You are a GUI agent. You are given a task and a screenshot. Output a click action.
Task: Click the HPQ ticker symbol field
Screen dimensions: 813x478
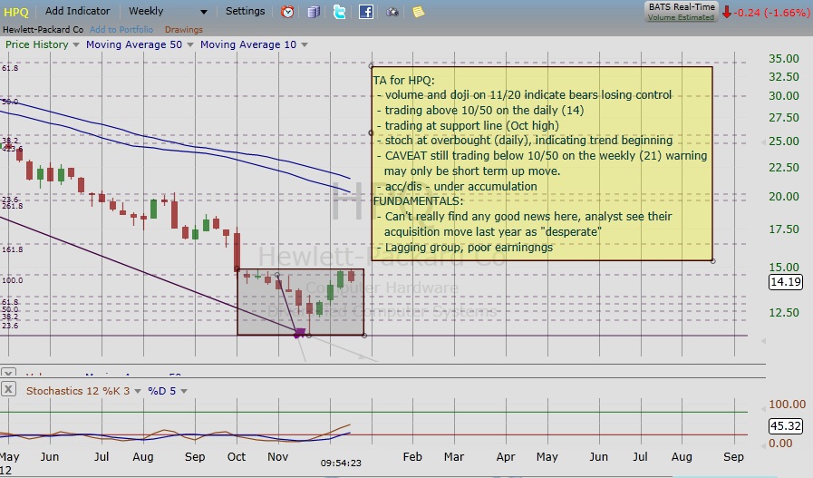tap(17, 12)
